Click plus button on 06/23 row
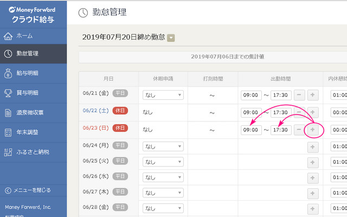The height and width of the screenshot is (217, 347). coord(313,130)
